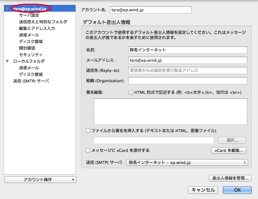Enable ファイルから署名を挿入する checkbox
Screen dimensions: 258x199
coord(88,131)
